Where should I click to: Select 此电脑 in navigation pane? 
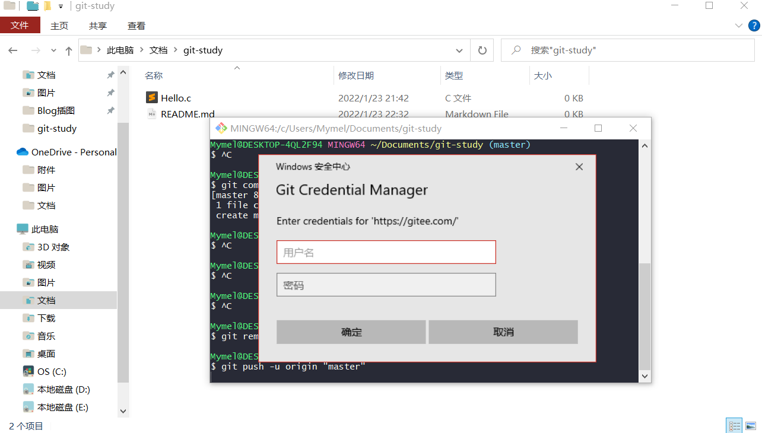point(45,229)
